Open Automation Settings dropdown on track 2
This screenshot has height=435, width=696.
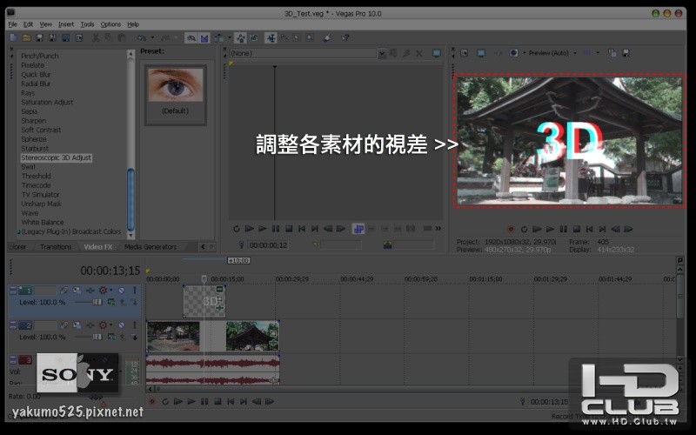click(110, 325)
